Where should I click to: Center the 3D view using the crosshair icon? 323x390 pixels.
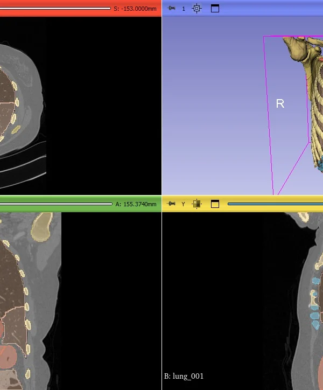196,9
